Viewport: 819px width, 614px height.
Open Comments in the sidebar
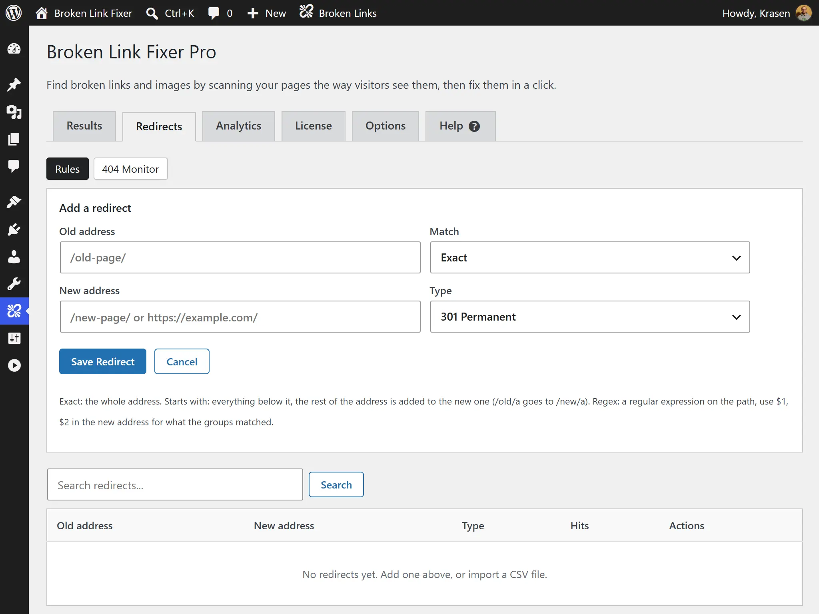point(14,166)
